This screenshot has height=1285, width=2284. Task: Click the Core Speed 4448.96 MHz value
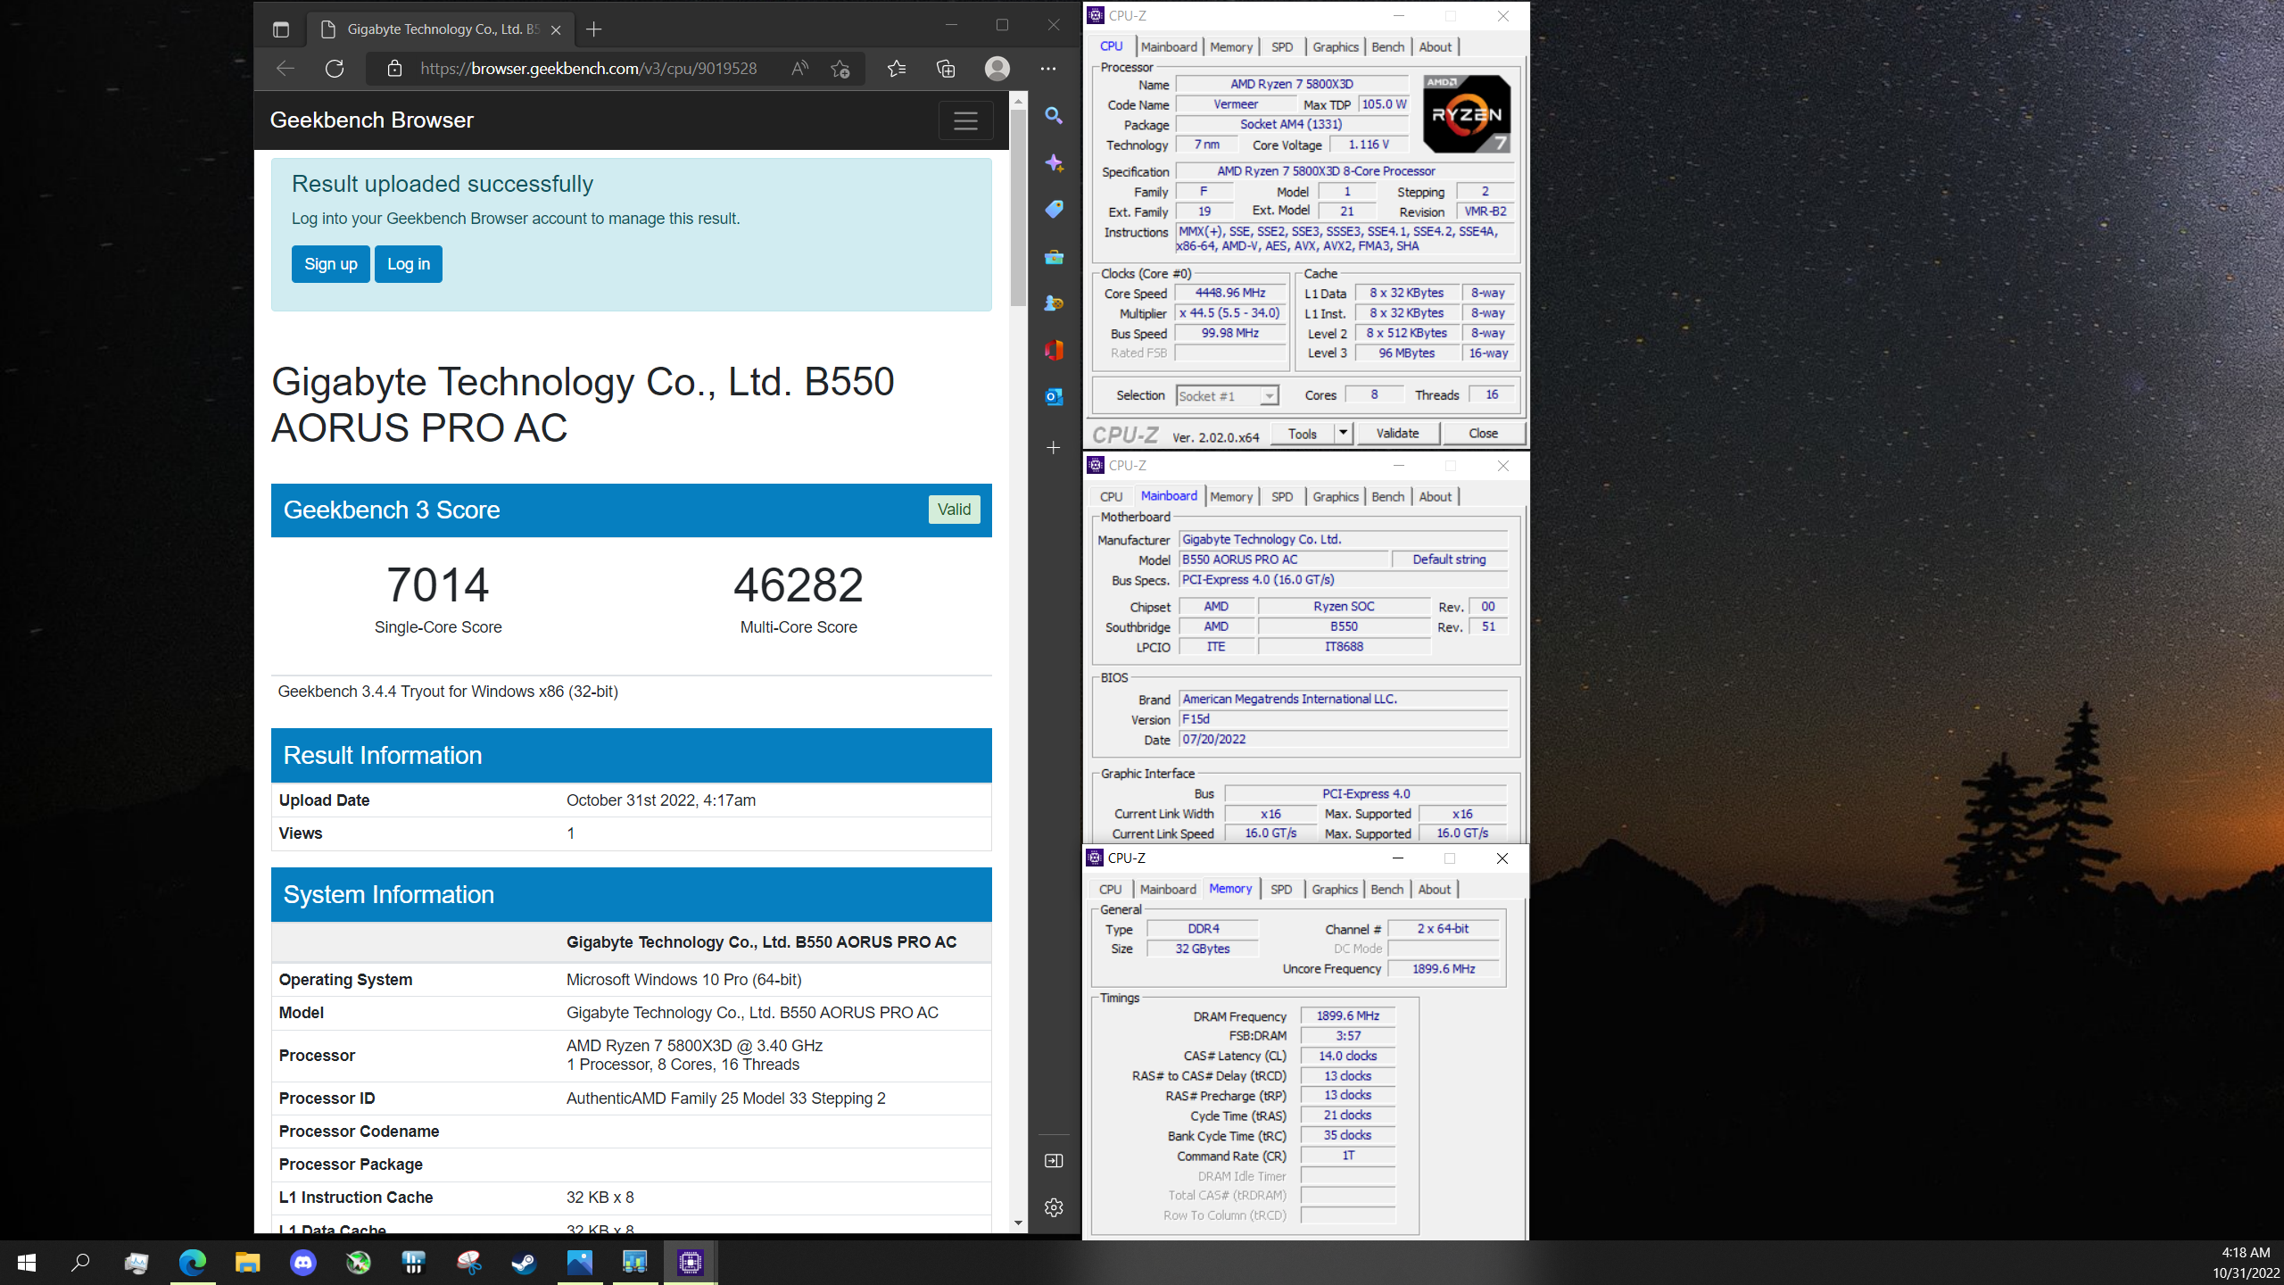pos(1230,293)
